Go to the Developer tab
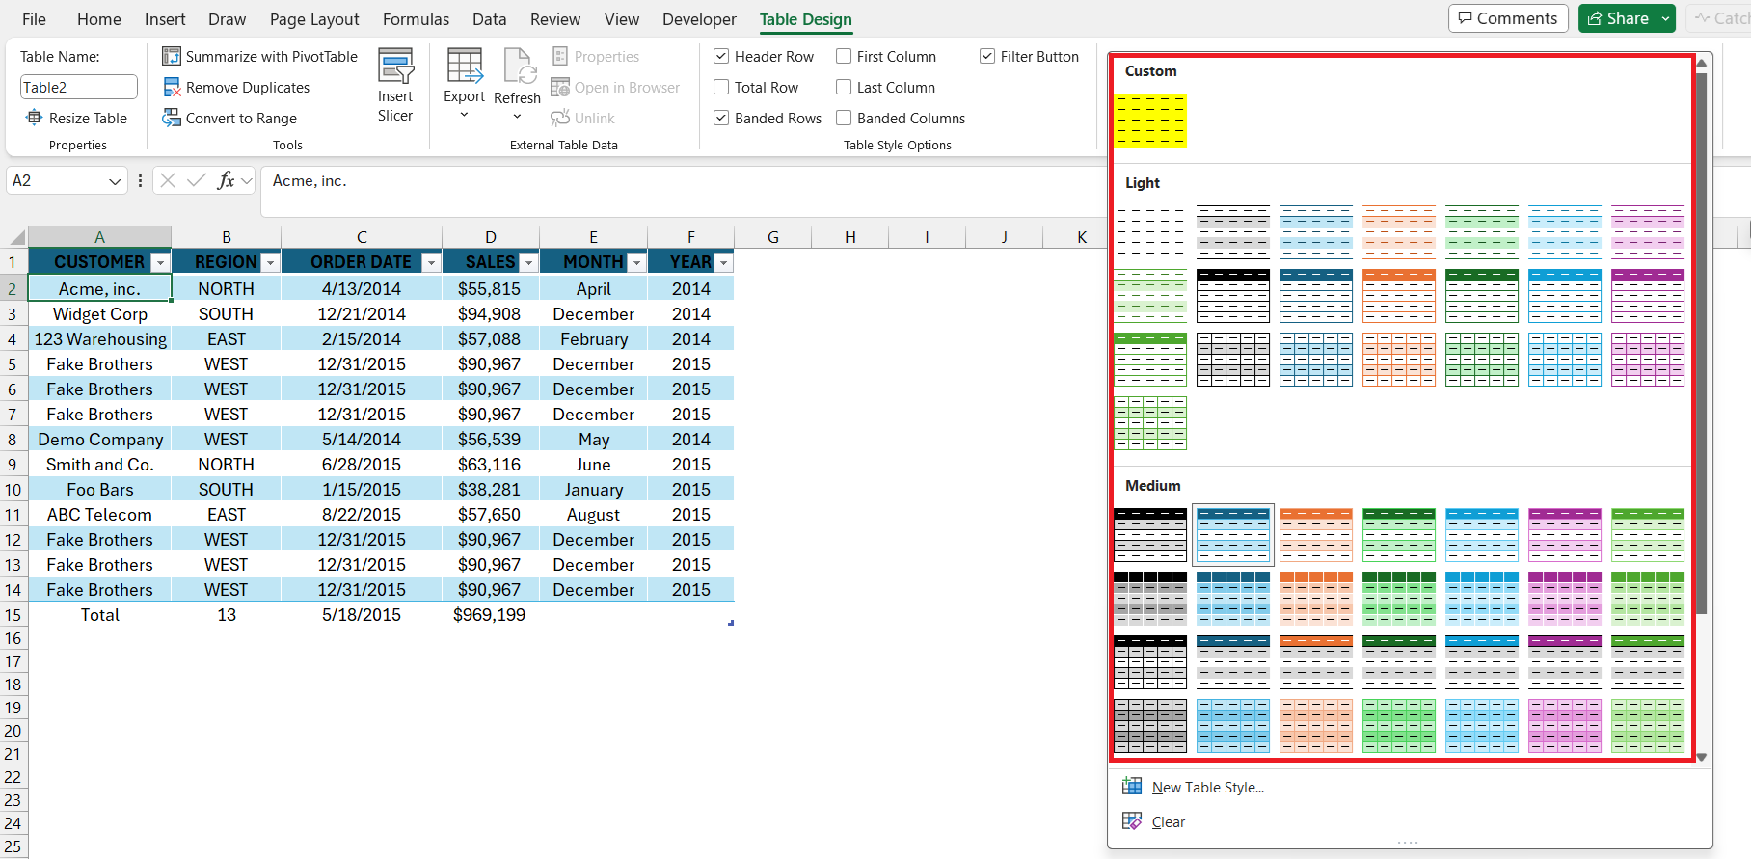 (699, 19)
